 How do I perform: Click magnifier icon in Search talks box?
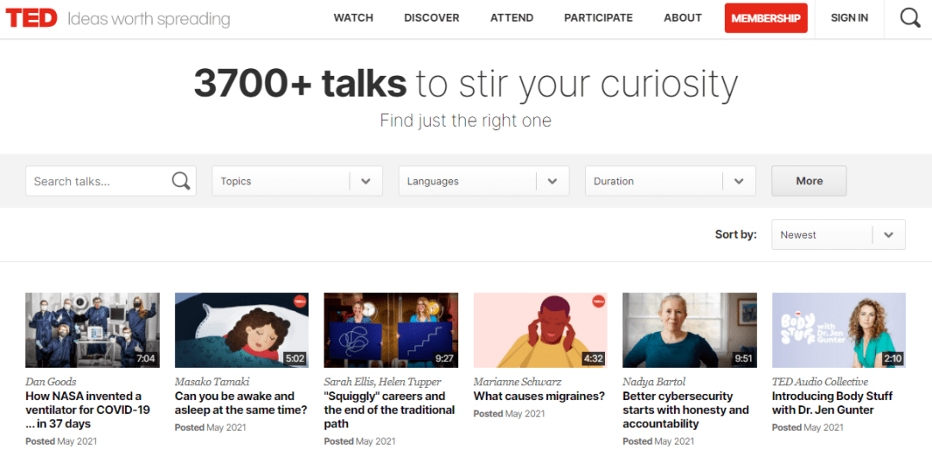coord(180,180)
